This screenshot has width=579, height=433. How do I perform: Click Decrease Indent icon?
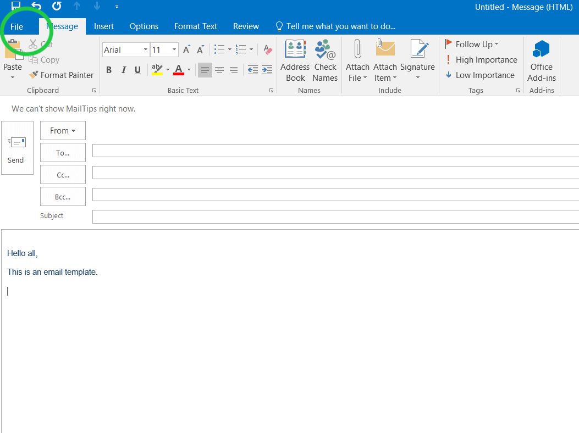point(253,70)
